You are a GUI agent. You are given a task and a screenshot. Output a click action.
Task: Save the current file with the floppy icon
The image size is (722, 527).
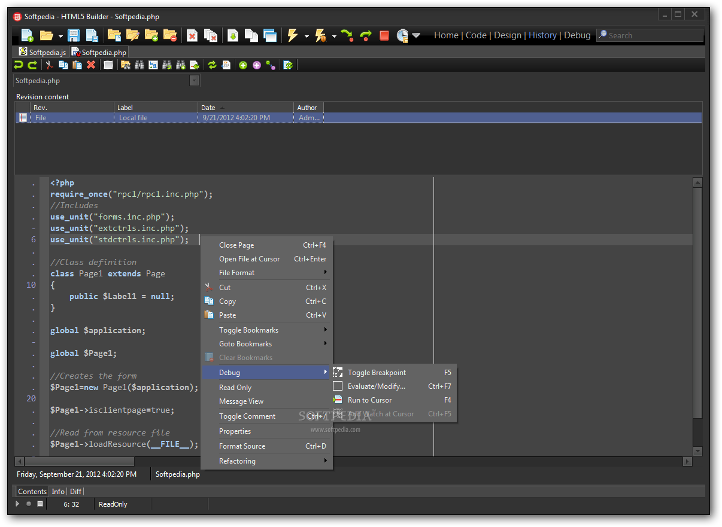click(74, 35)
